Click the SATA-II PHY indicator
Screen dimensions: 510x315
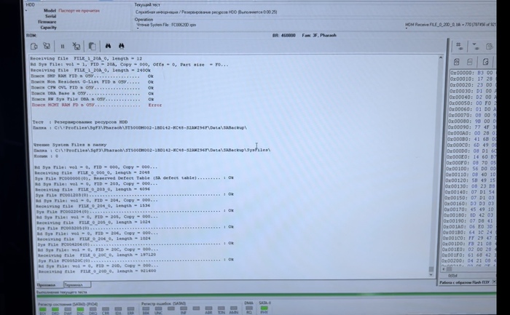click(x=264, y=310)
